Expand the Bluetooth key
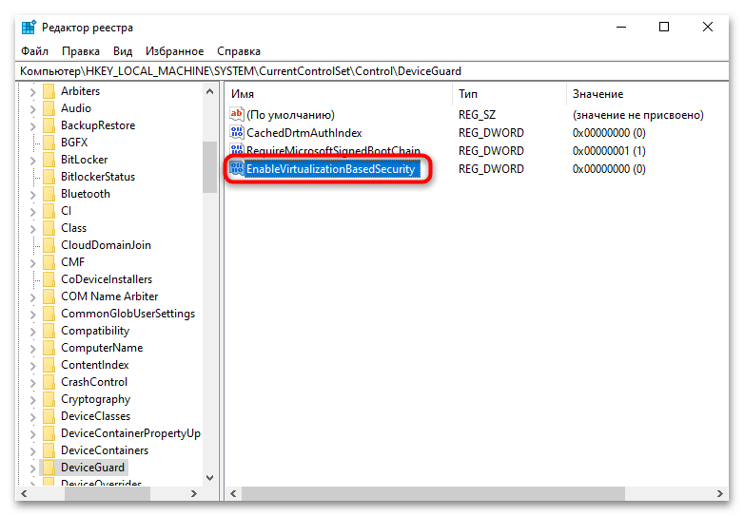Viewport: 744px width, 516px height. pyautogui.click(x=32, y=194)
